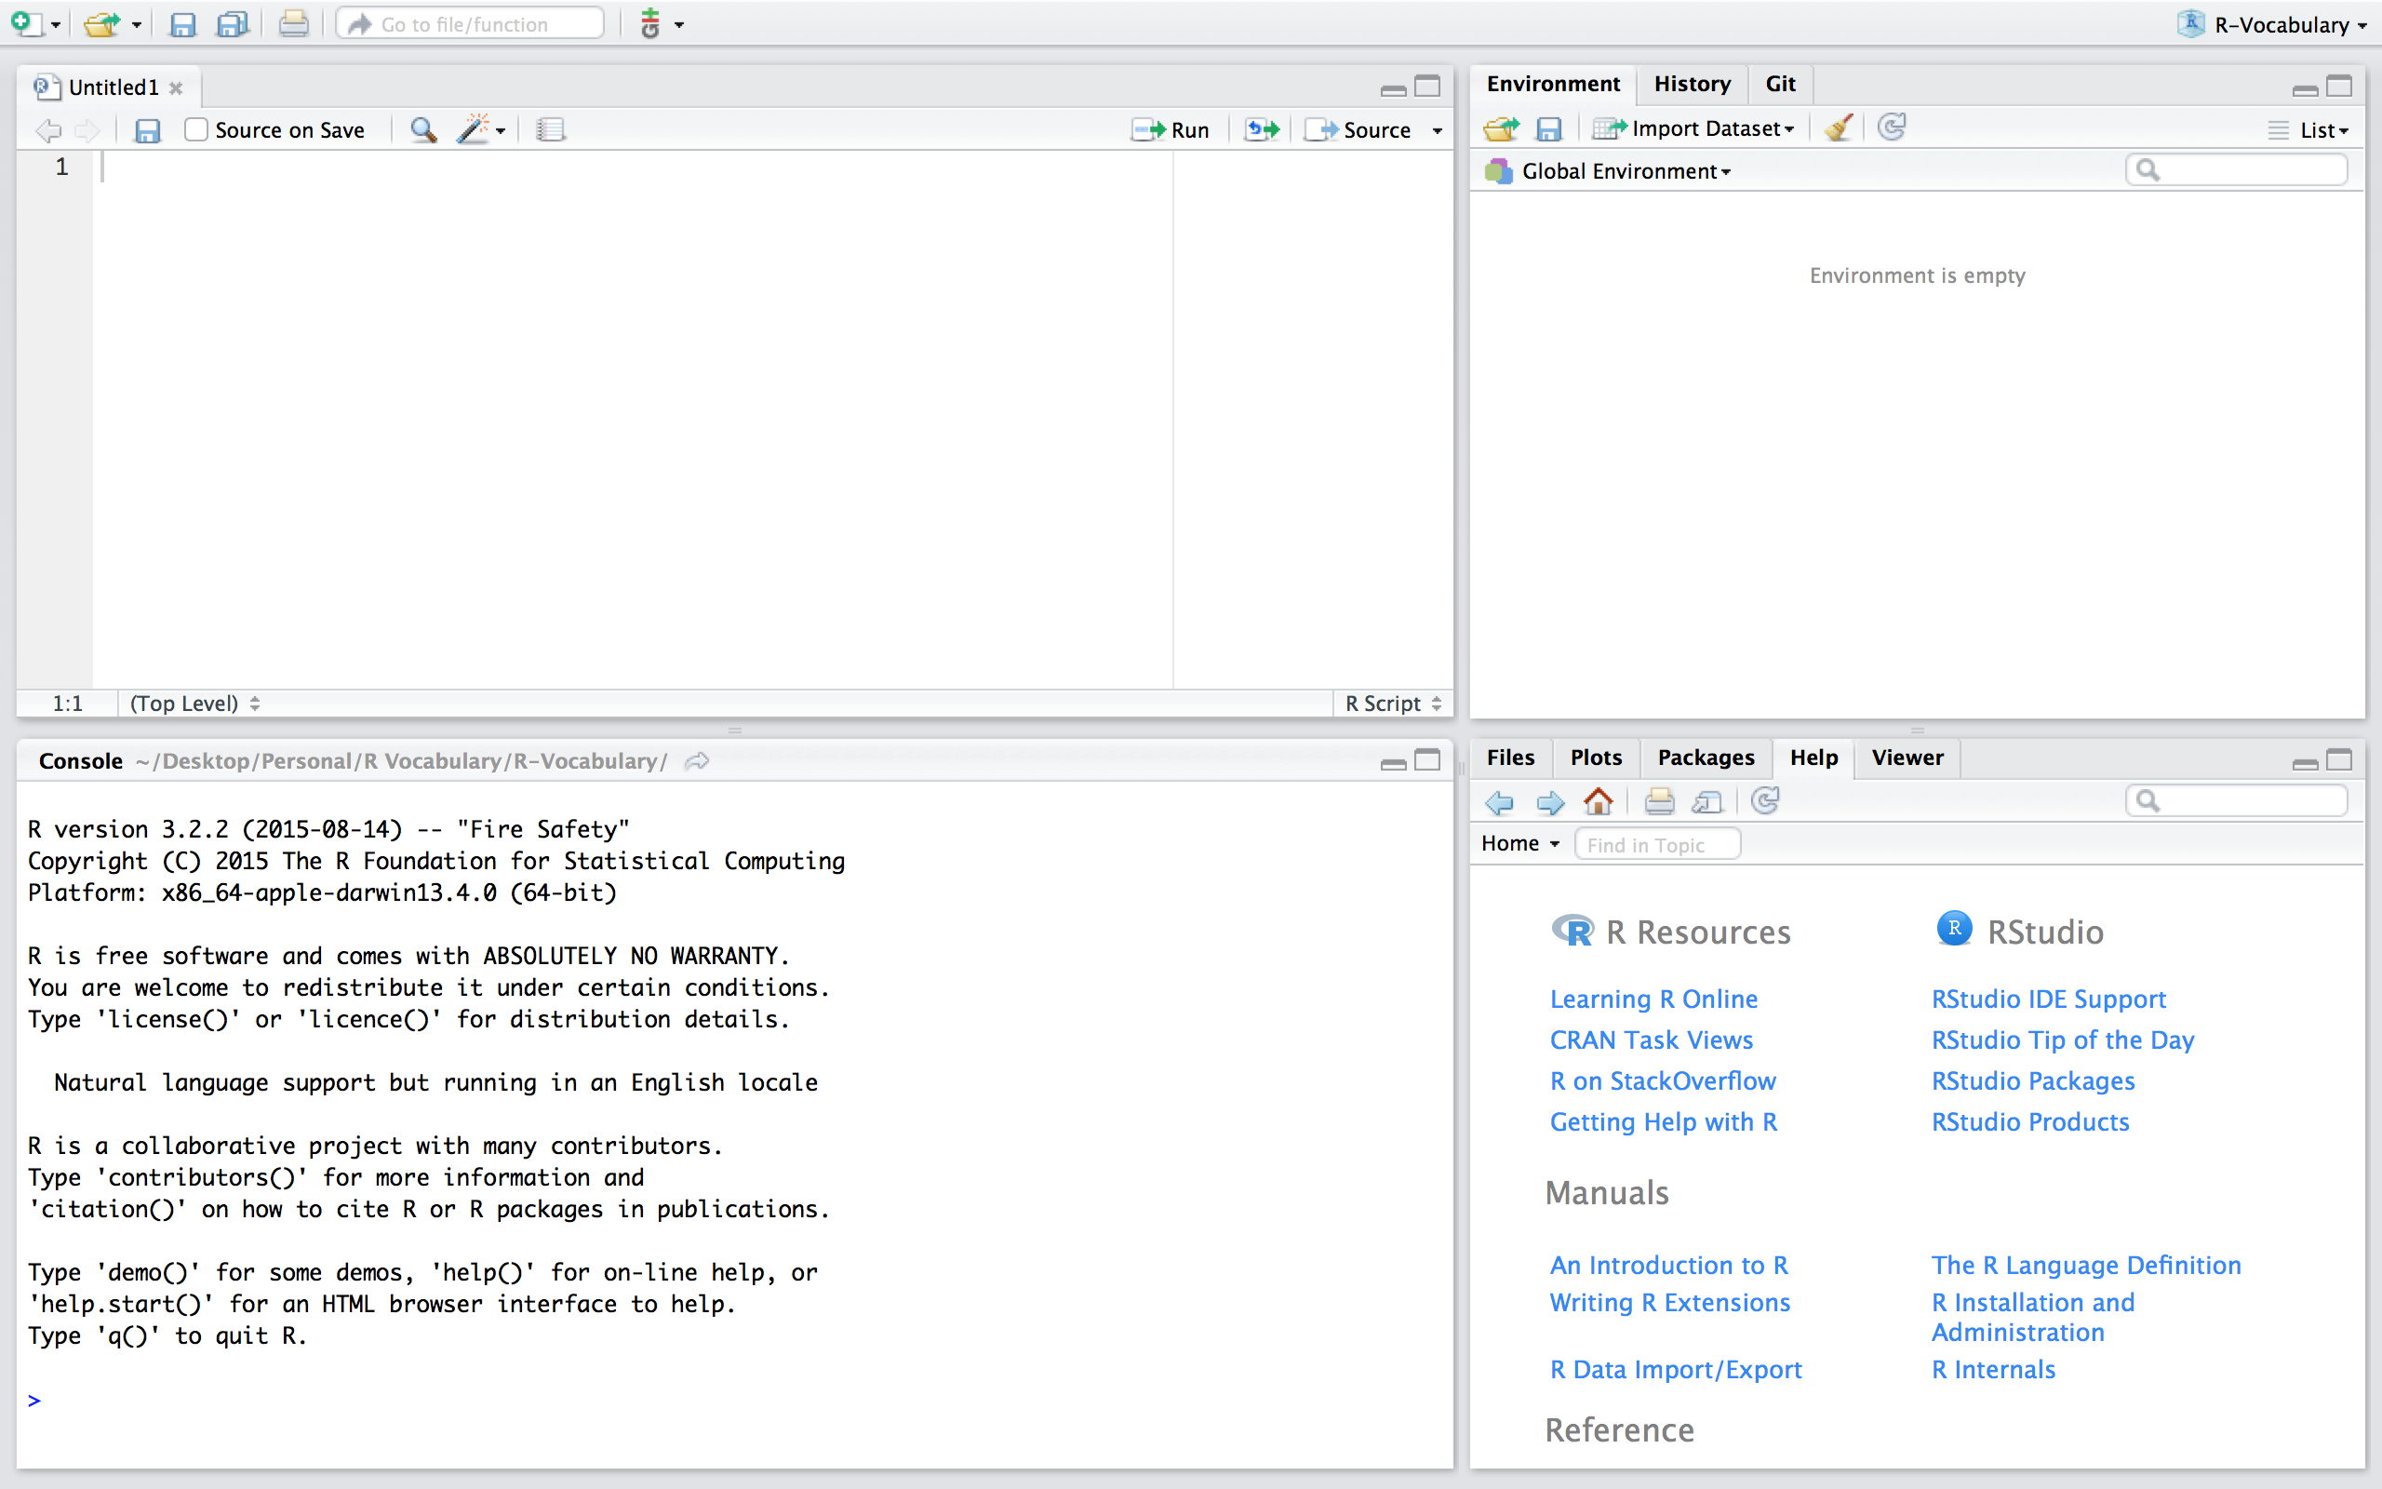Focus the Help search box
Screen dimensions: 2382x1489
2236,800
